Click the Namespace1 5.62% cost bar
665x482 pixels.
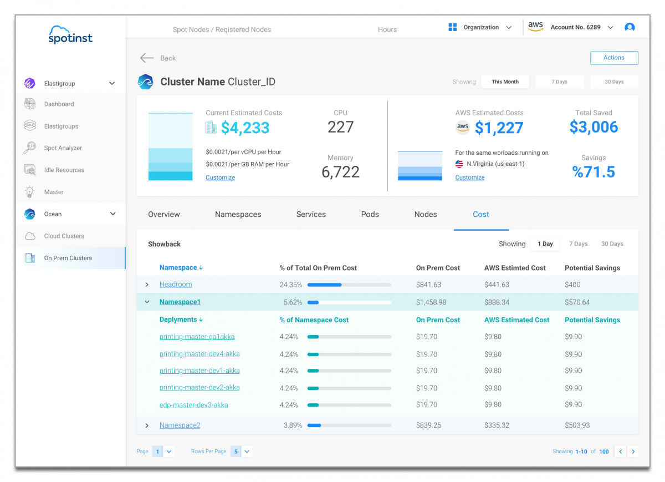tap(349, 302)
